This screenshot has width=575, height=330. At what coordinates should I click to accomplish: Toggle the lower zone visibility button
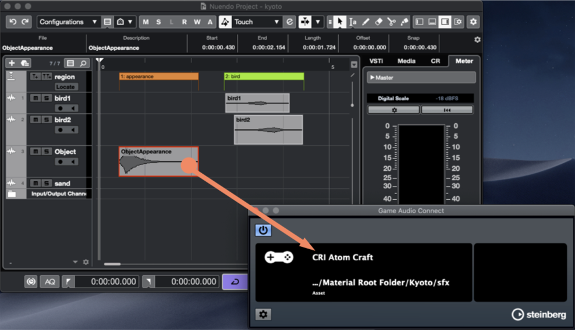pos(432,22)
